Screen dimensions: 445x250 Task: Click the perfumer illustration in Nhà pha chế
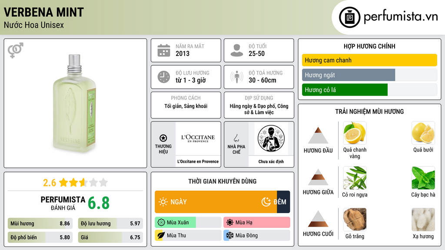pos(271,138)
